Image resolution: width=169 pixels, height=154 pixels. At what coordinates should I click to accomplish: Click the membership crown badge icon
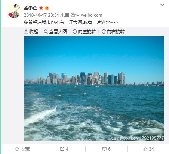[x=47, y=8]
